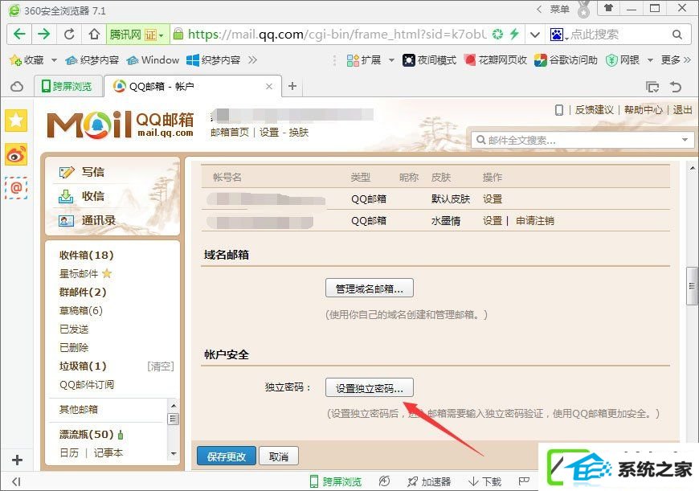Open the first 织梦内容 bookmark
The width and height of the screenshot is (699, 491).
[92, 59]
